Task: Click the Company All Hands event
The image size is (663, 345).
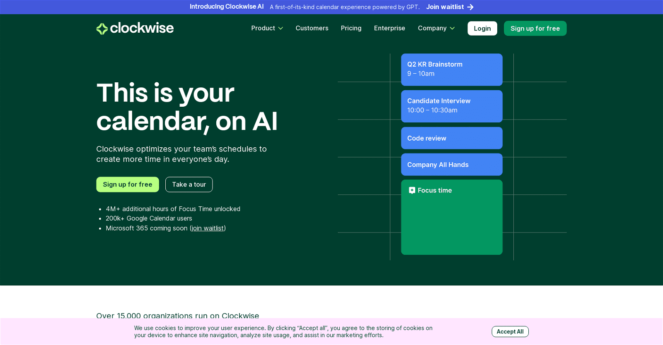Action: [x=451, y=165]
